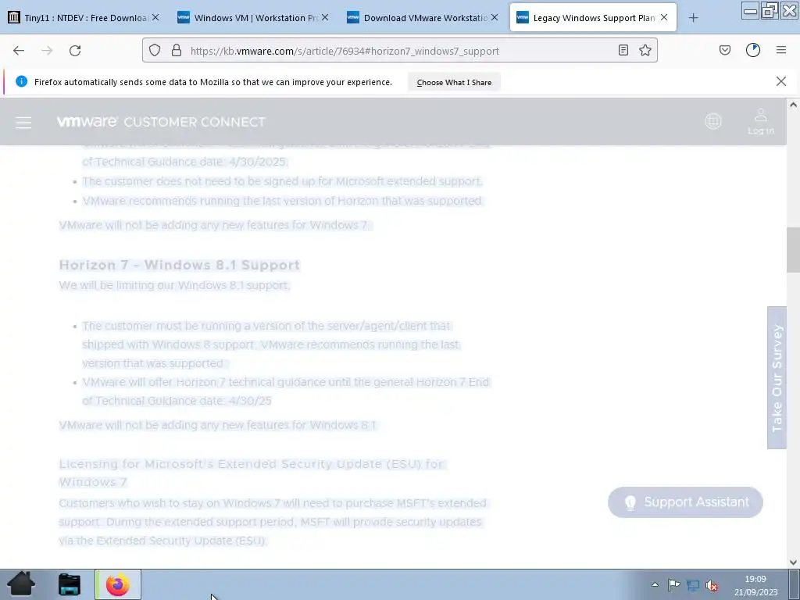The image size is (800, 600).
Task: Reload the current page
Action: [75, 51]
